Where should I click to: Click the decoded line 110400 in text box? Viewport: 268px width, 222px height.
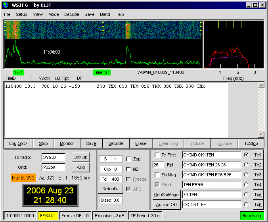pos(105,86)
